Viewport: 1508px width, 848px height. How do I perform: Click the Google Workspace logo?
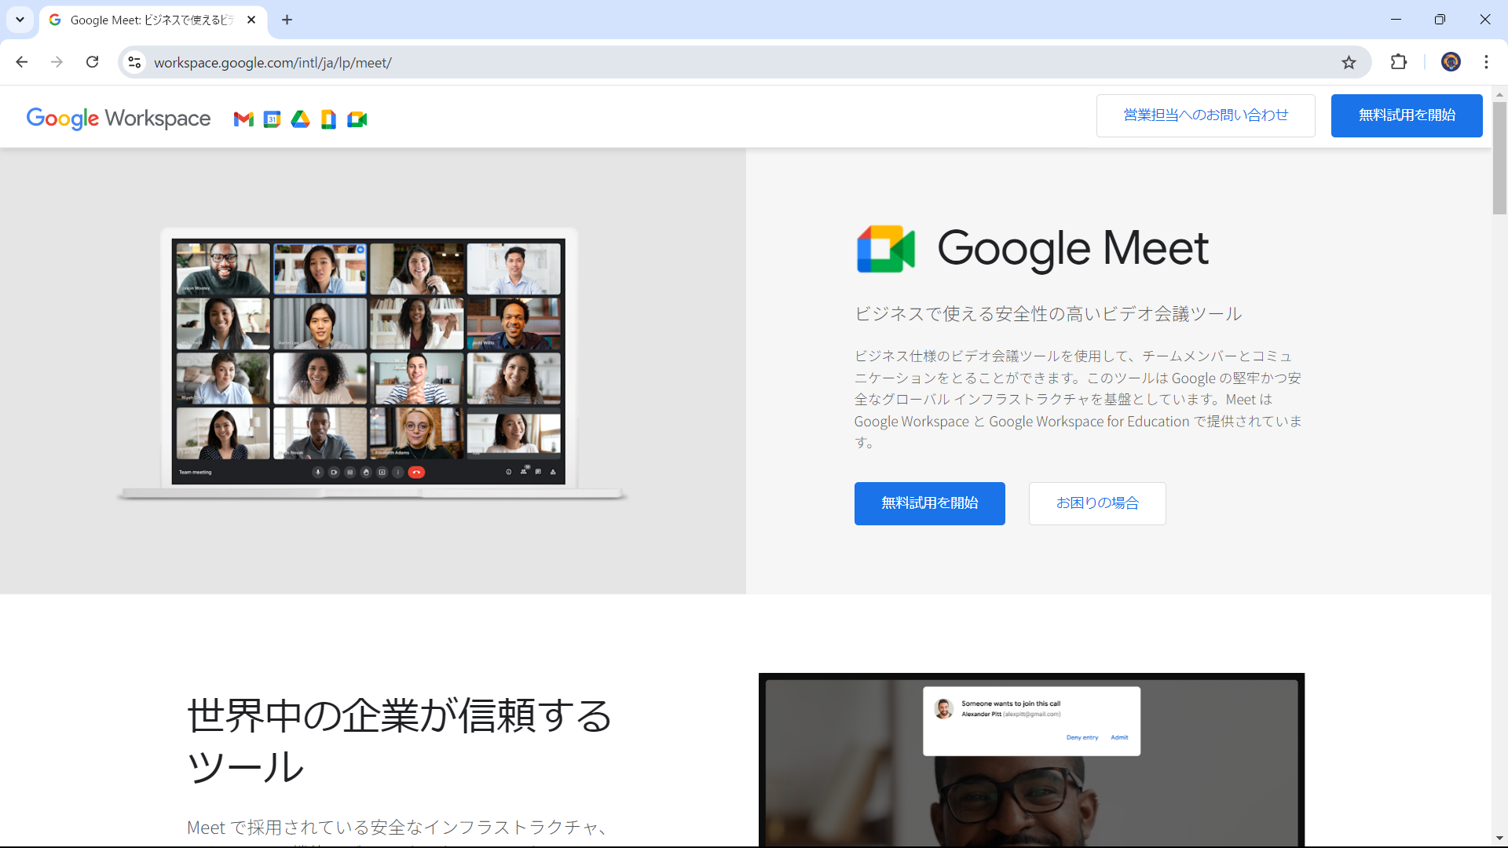pos(119,119)
